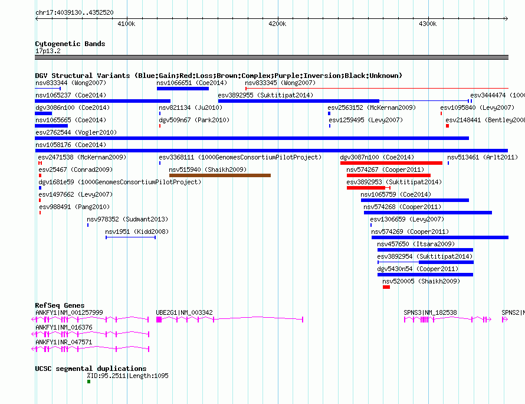525x404 pixels.
Task: Select nsv457650 (Itsara2009) label
Action: [x=416, y=244]
